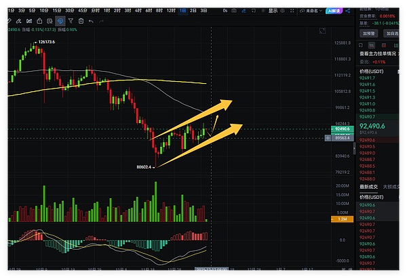Click the camera screenshot icon
This screenshot has width=407, height=278.
click(234, 11)
